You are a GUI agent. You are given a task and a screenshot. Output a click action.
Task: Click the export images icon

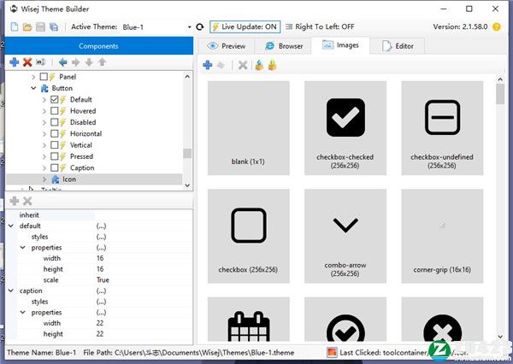272,65
